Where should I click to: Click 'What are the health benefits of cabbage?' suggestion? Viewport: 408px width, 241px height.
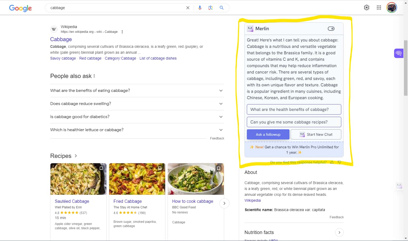[x=294, y=110]
